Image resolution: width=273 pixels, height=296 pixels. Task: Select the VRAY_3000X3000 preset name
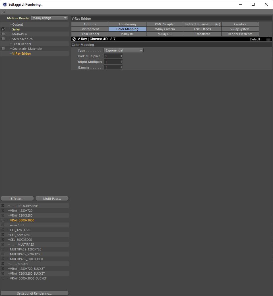(x=22, y=220)
